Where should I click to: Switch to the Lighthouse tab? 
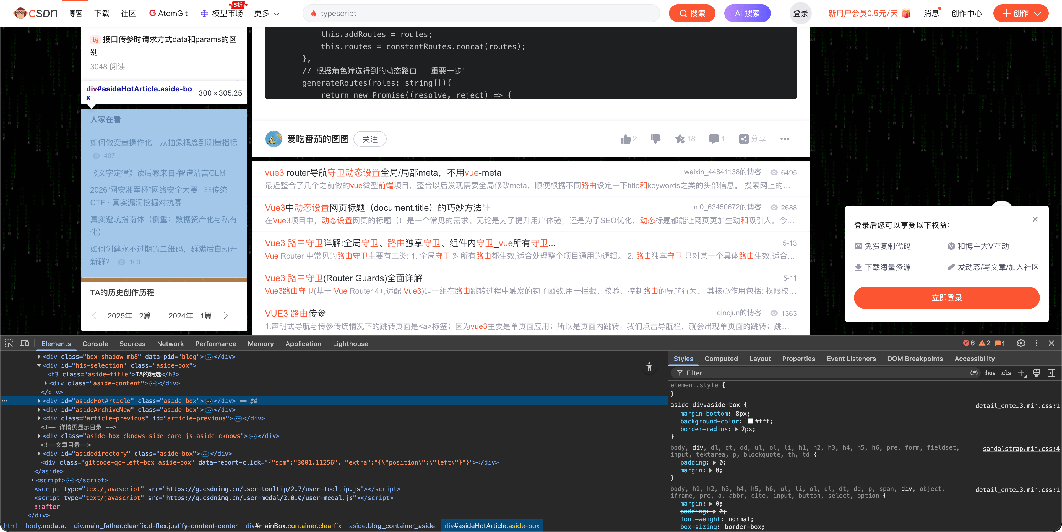click(x=350, y=343)
